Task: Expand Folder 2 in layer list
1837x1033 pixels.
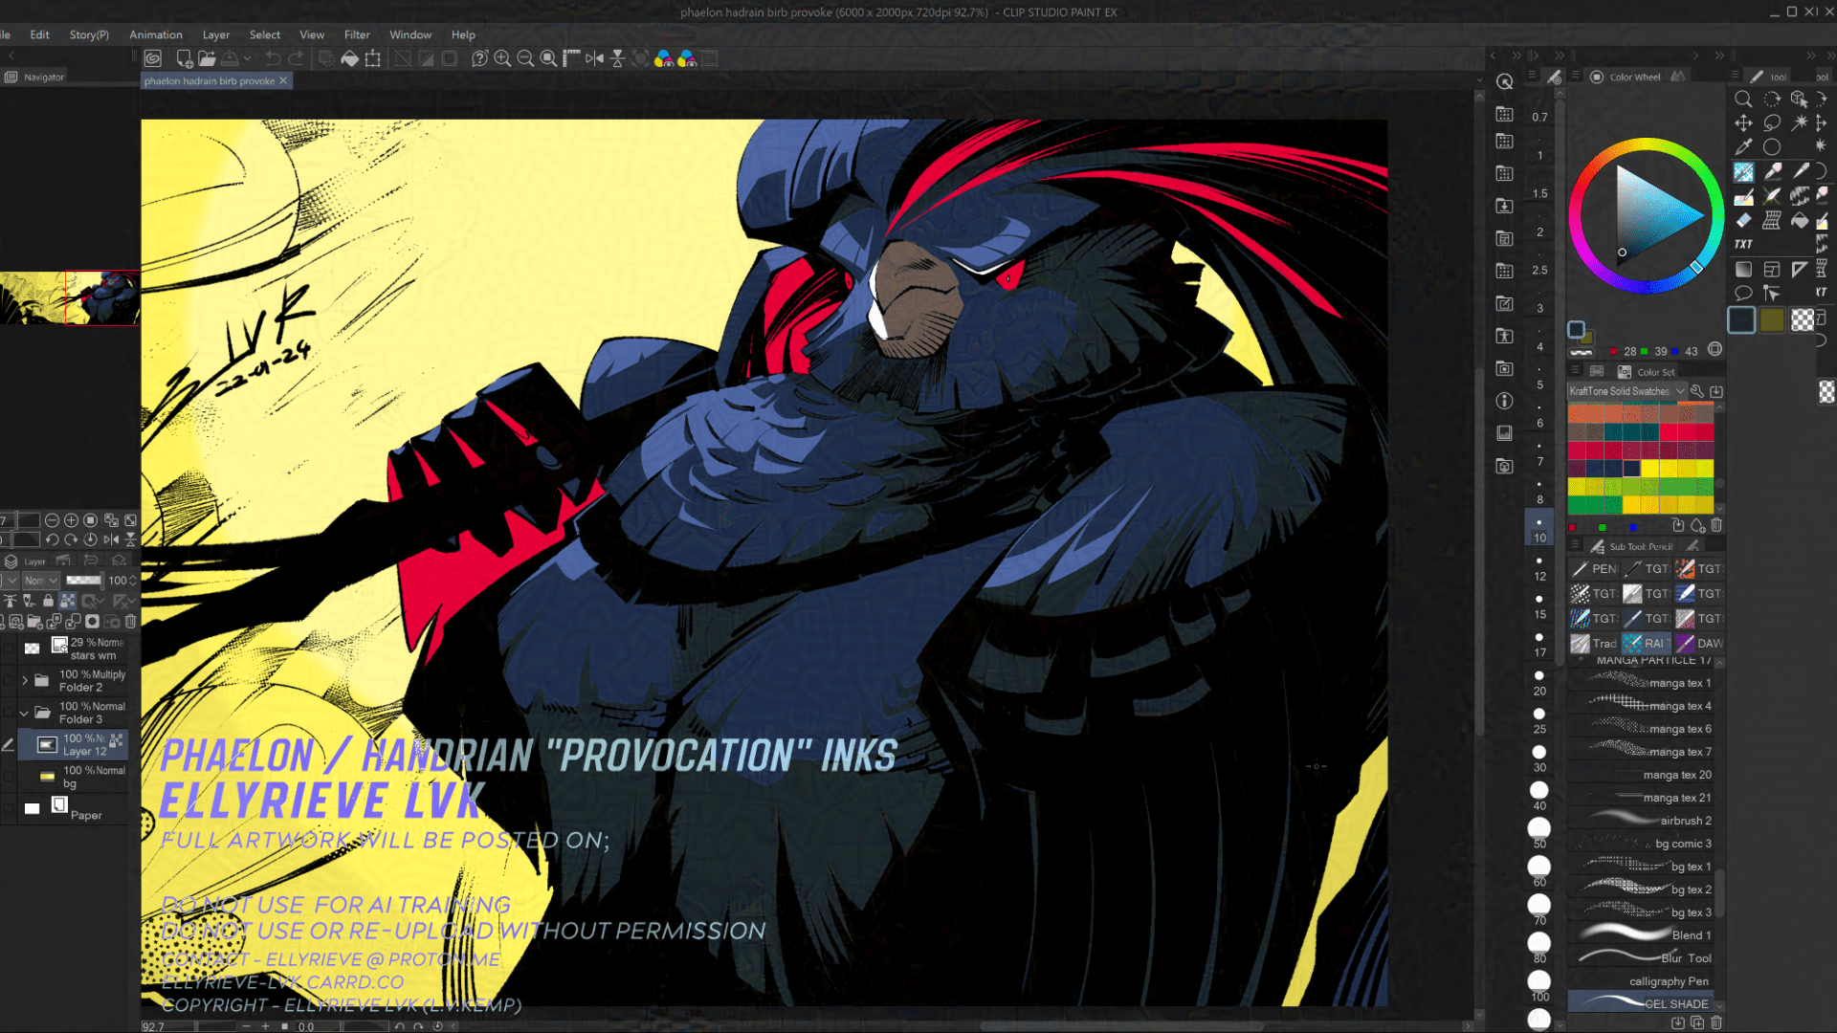Action: tap(25, 681)
